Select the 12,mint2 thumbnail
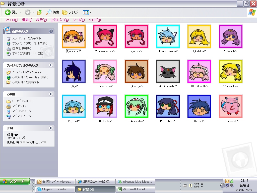Viewport: 257px width, 193px height. pyautogui.click(x=74, y=106)
